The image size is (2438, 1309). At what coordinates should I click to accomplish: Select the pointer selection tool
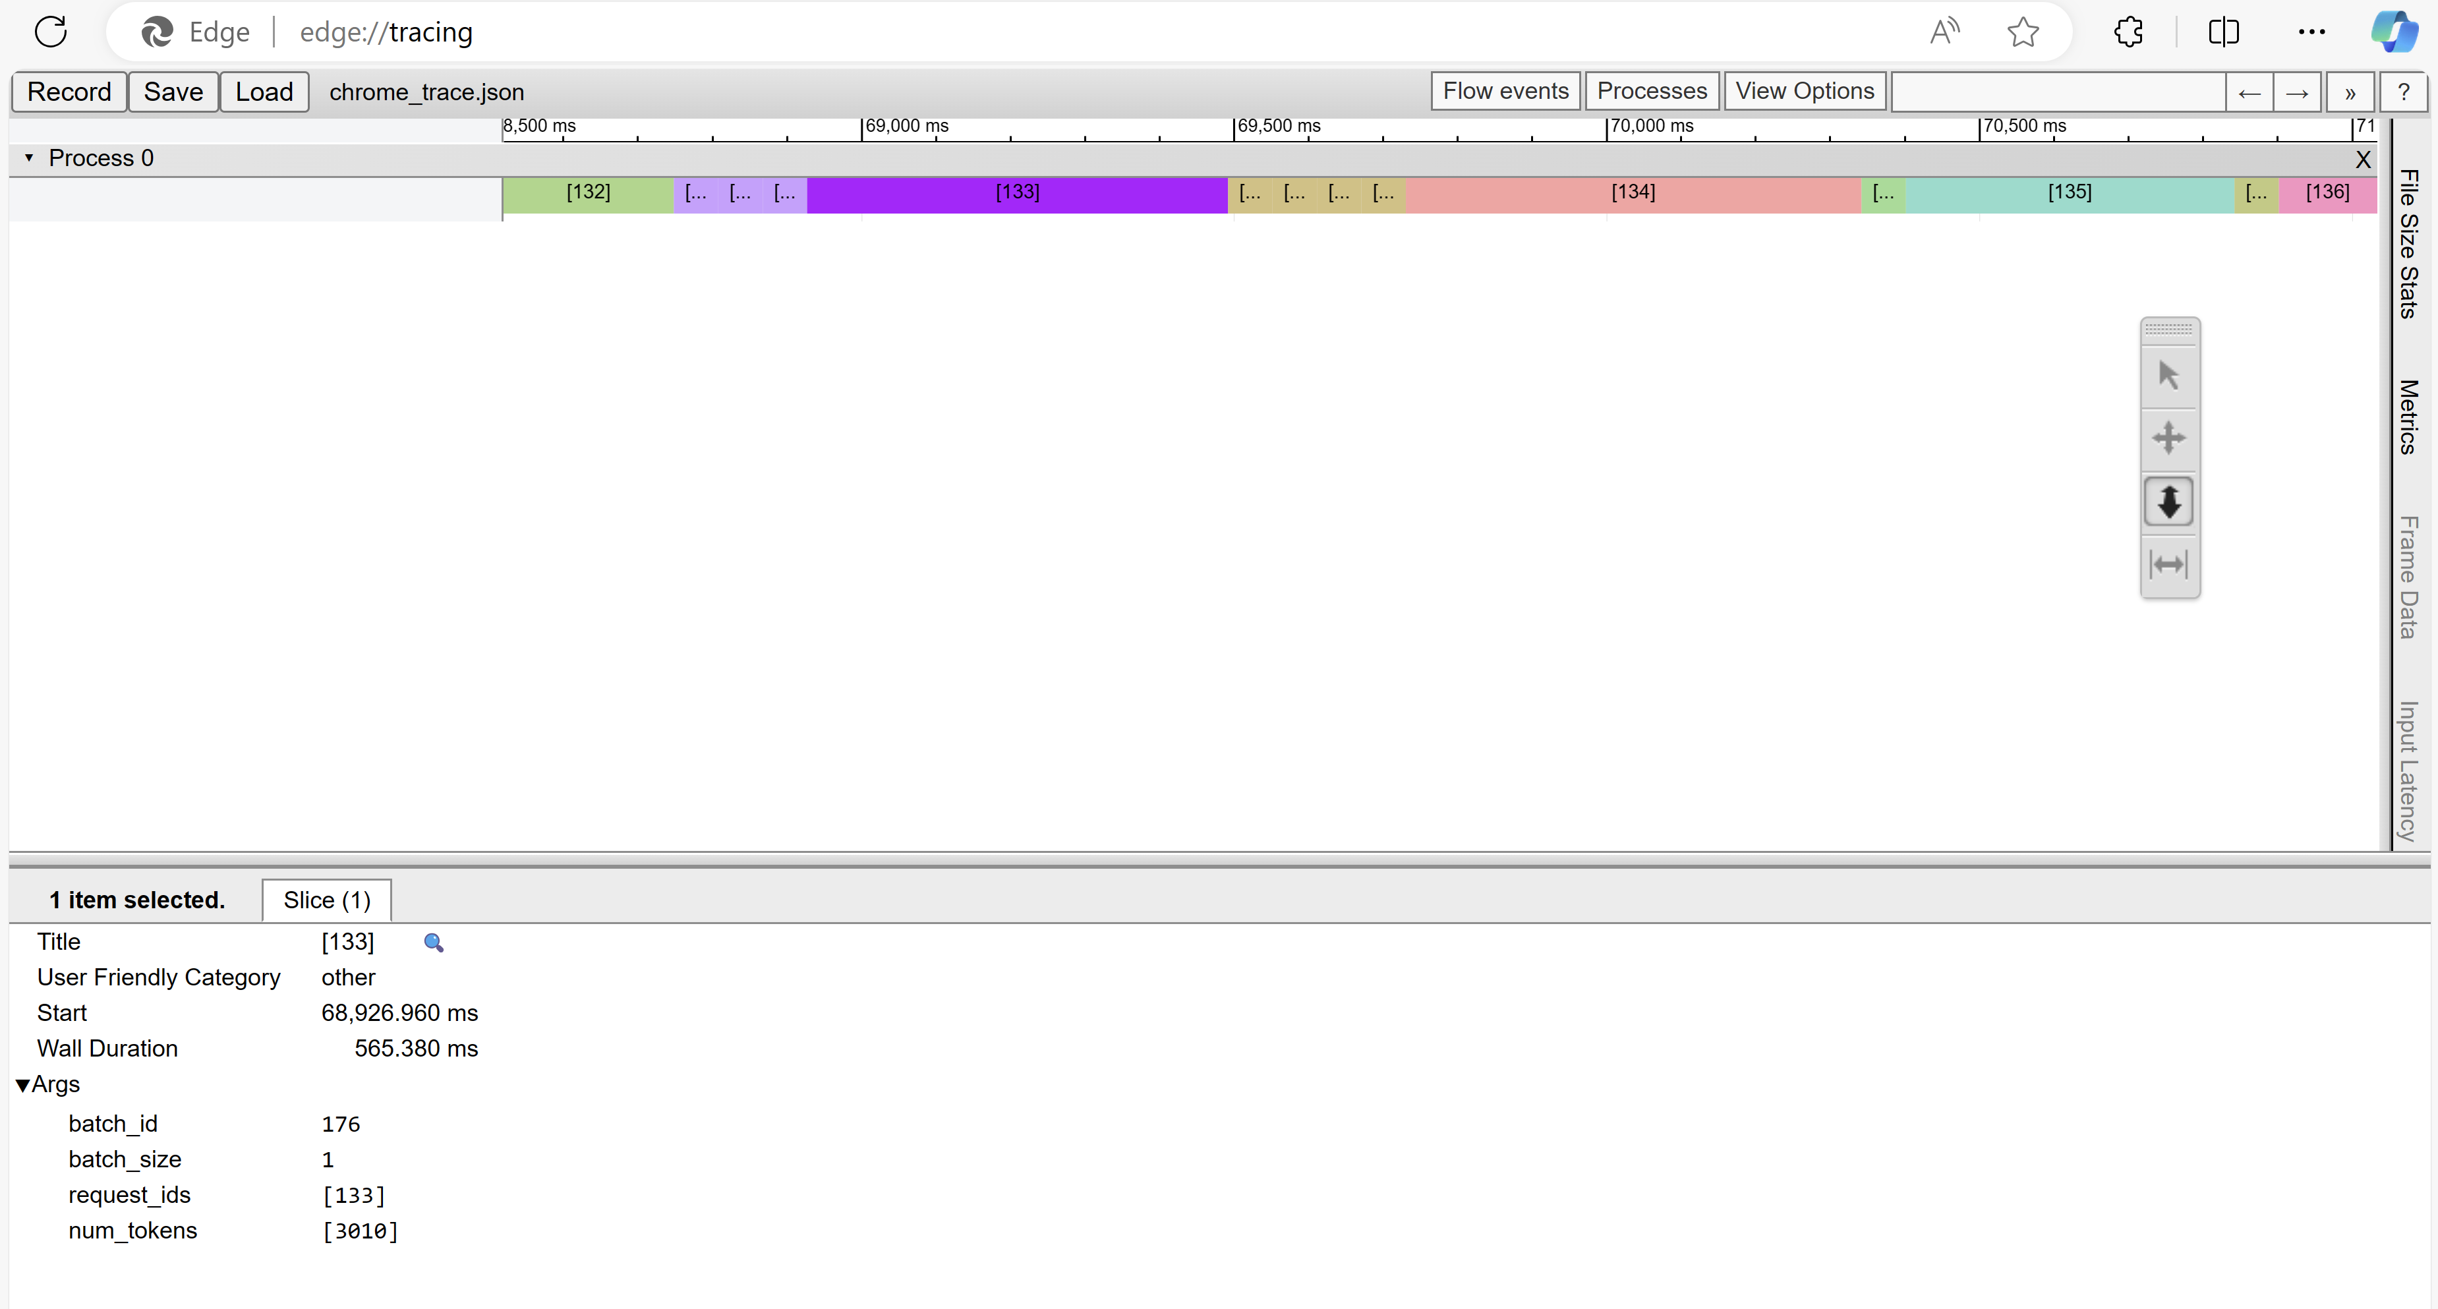(2168, 376)
